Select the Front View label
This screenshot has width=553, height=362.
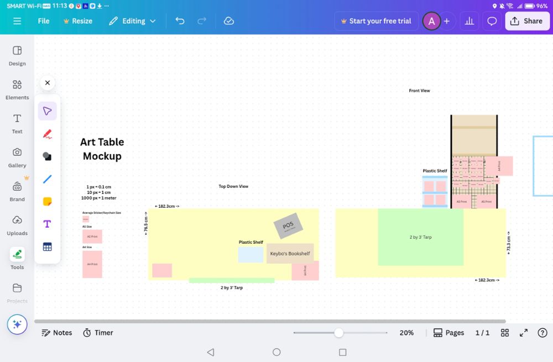pyautogui.click(x=419, y=91)
